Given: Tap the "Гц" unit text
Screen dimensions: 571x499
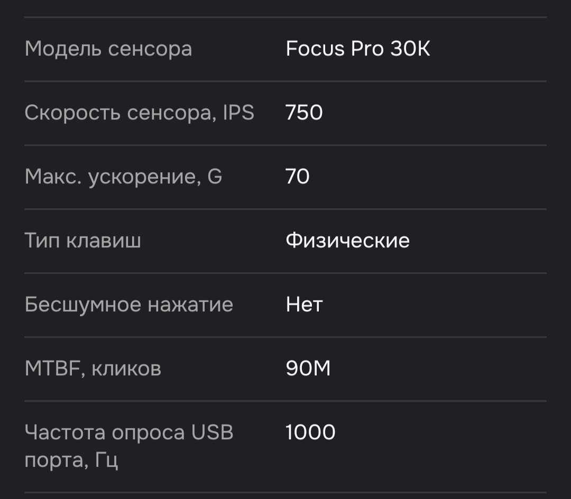Looking at the screenshot, I should tap(107, 460).
